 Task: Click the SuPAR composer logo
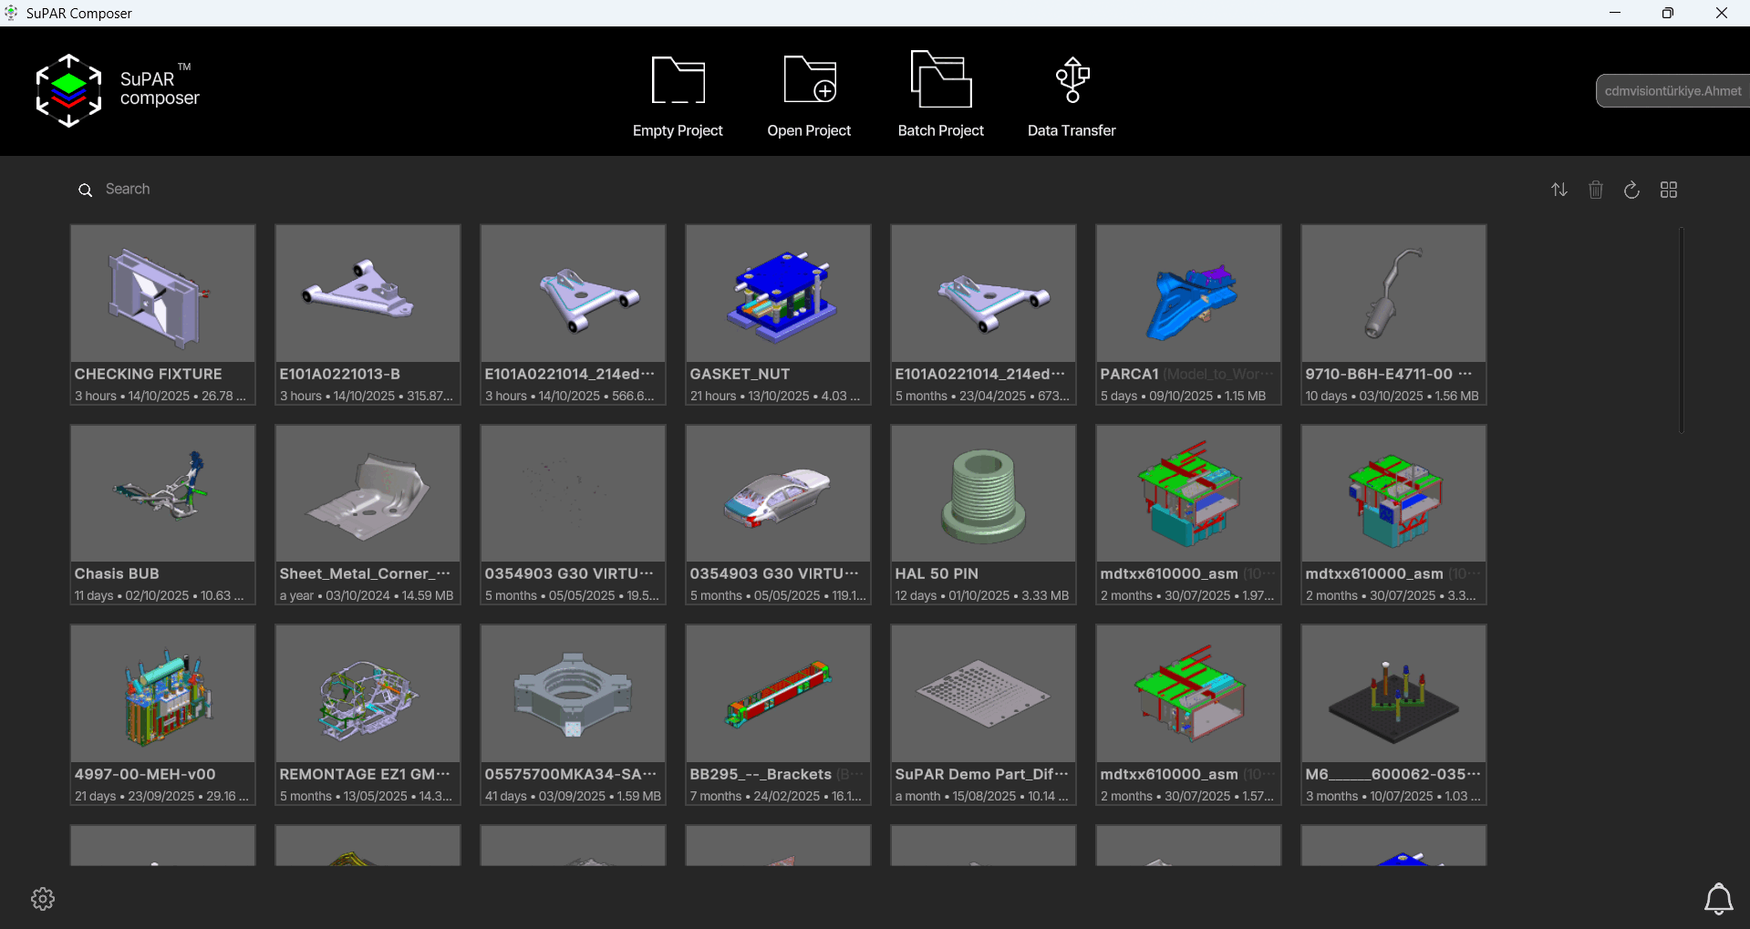[x=118, y=90]
